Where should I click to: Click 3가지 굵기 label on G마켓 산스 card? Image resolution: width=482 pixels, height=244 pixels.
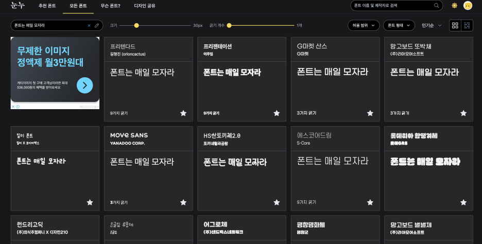click(x=306, y=113)
